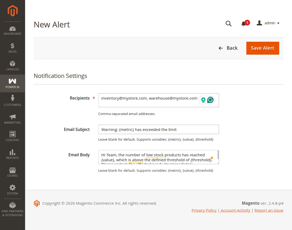Screen dimensions: 292x230
Task: Open the Report an Issue link
Action: click(269, 210)
